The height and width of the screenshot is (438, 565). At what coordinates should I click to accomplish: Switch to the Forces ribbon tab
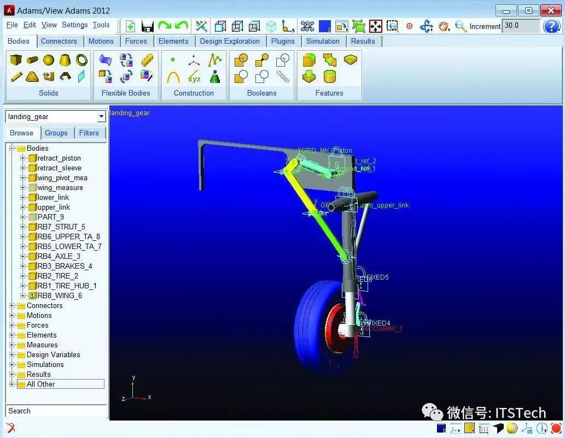coord(136,42)
